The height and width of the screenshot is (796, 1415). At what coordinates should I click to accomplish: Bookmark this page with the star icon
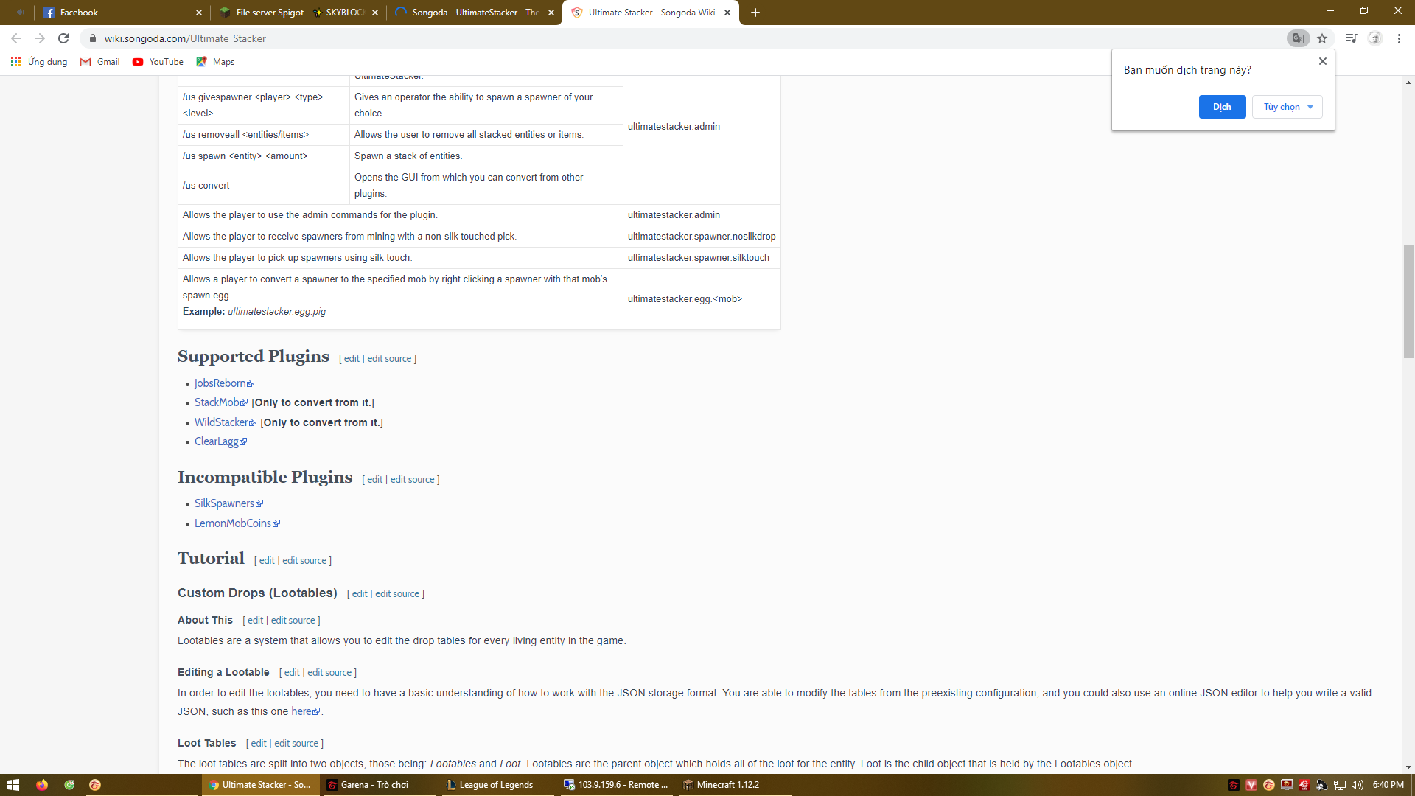pos(1322,38)
